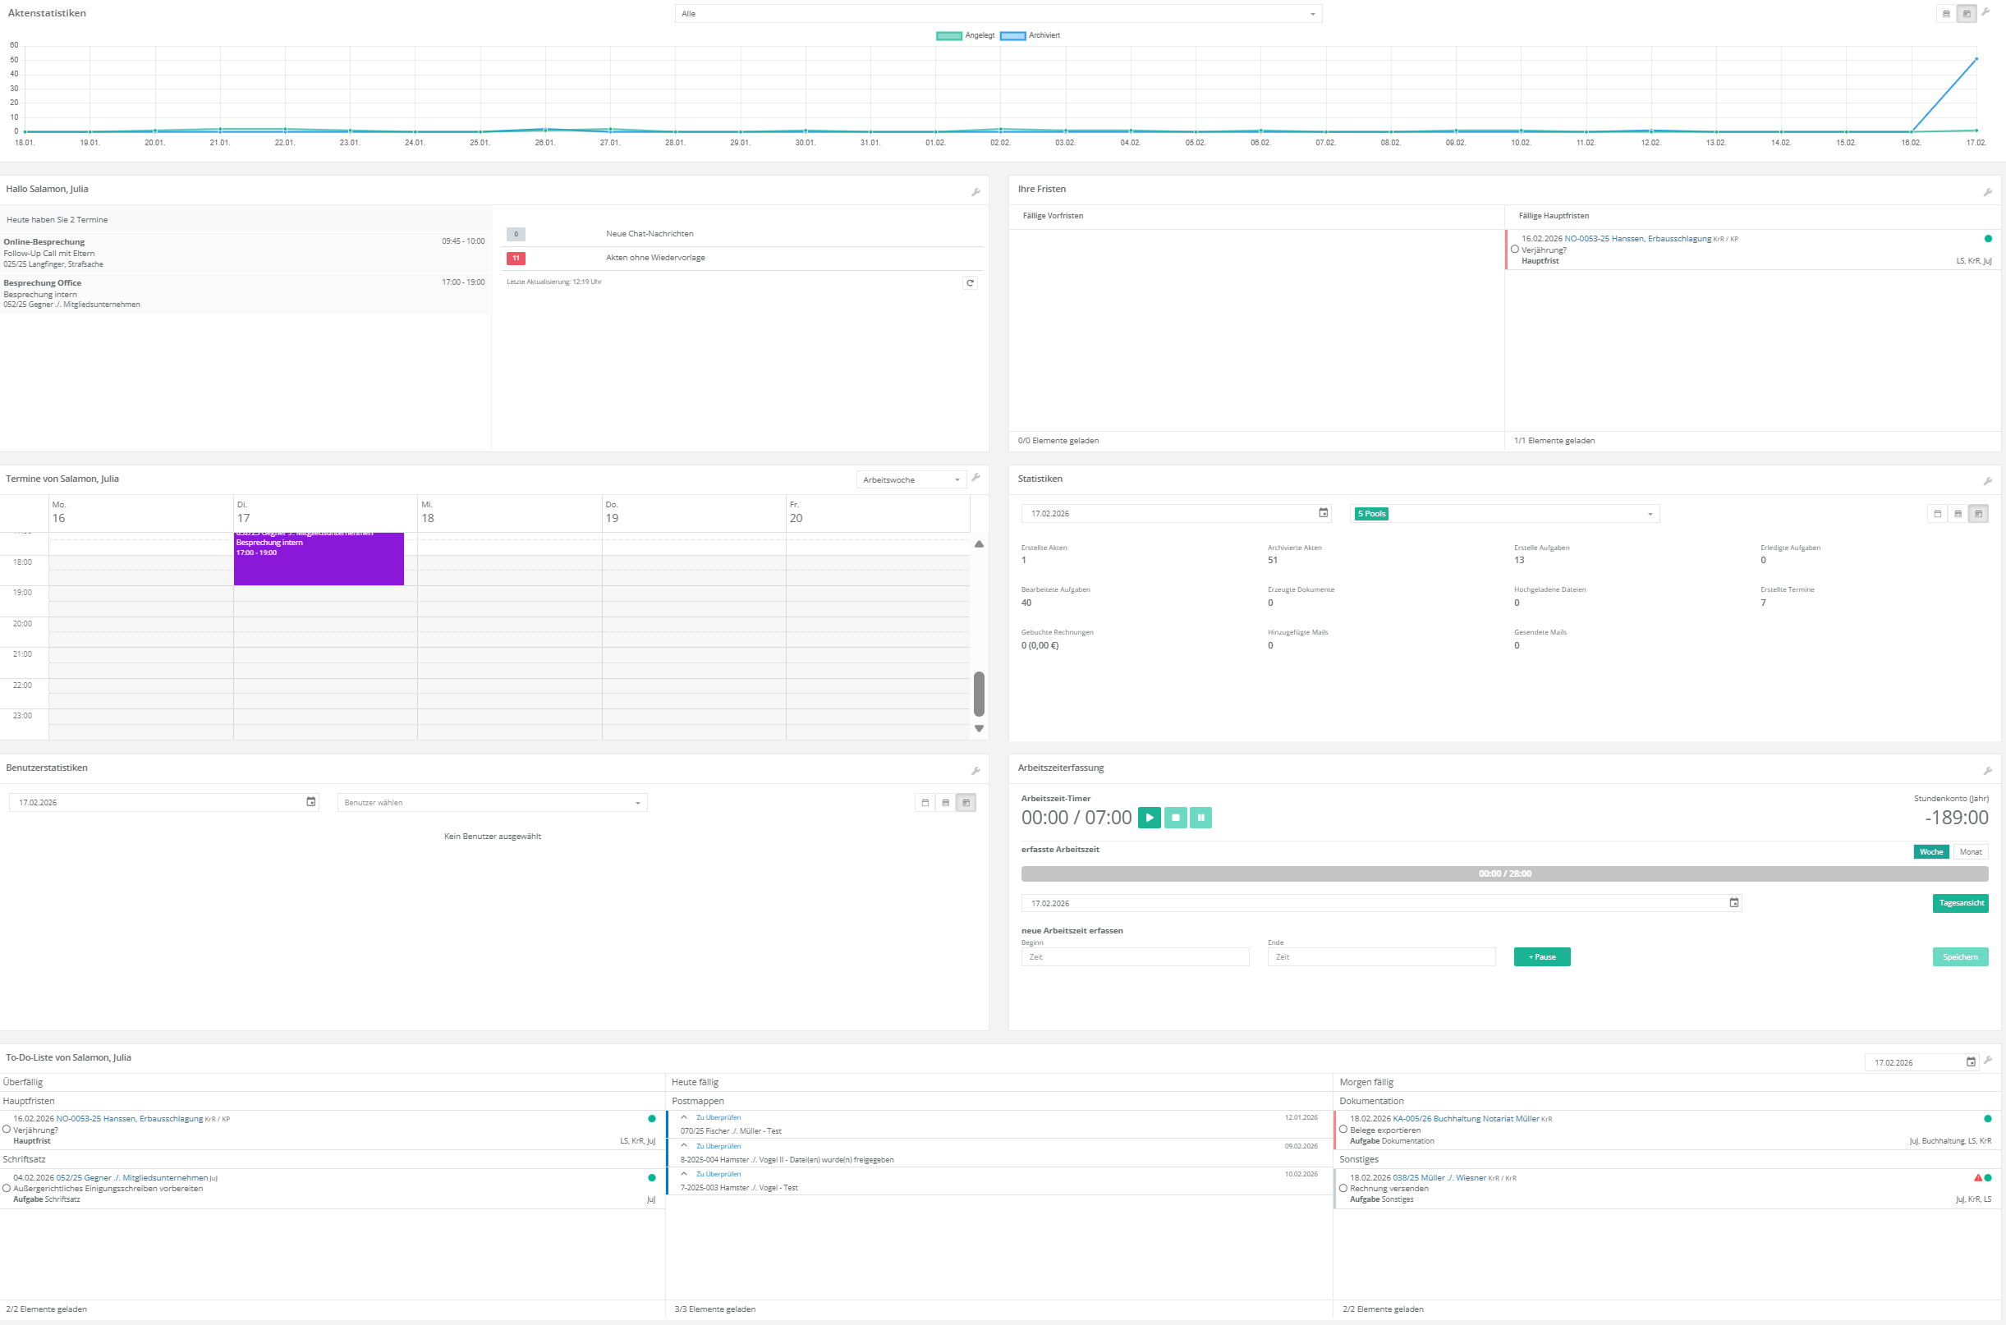Screen dimensions: 2006x1325
Task: Select the Woche work time tab
Action: coord(1930,852)
